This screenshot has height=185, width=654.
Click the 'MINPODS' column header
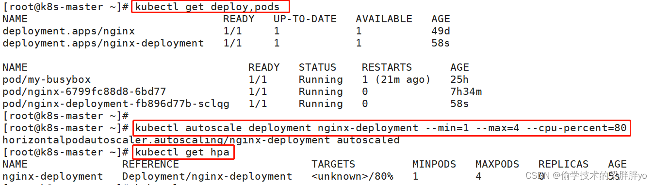[434, 164]
